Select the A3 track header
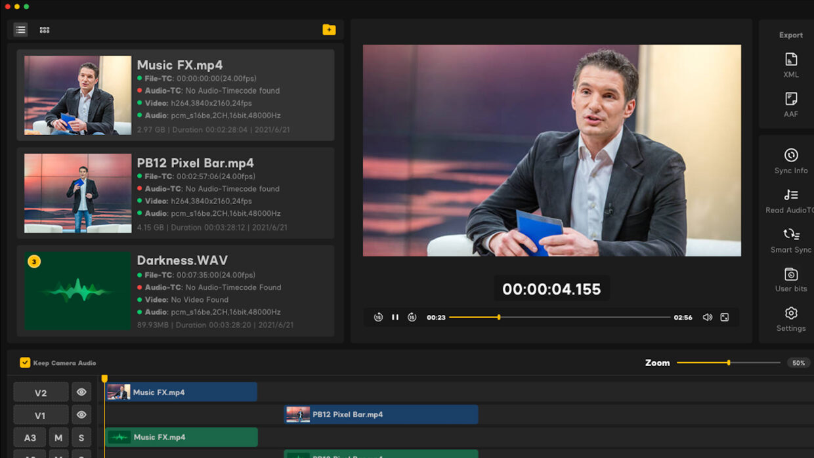Viewport: 814px width, 458px height. pyautogui.click(x=30, y=438)
